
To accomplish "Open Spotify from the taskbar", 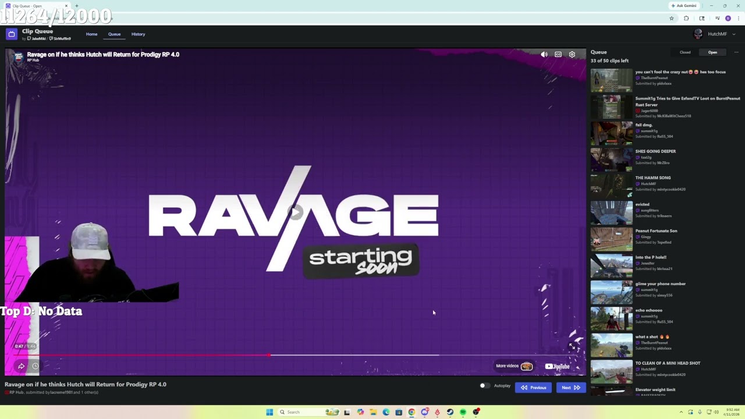I will 463,412.
